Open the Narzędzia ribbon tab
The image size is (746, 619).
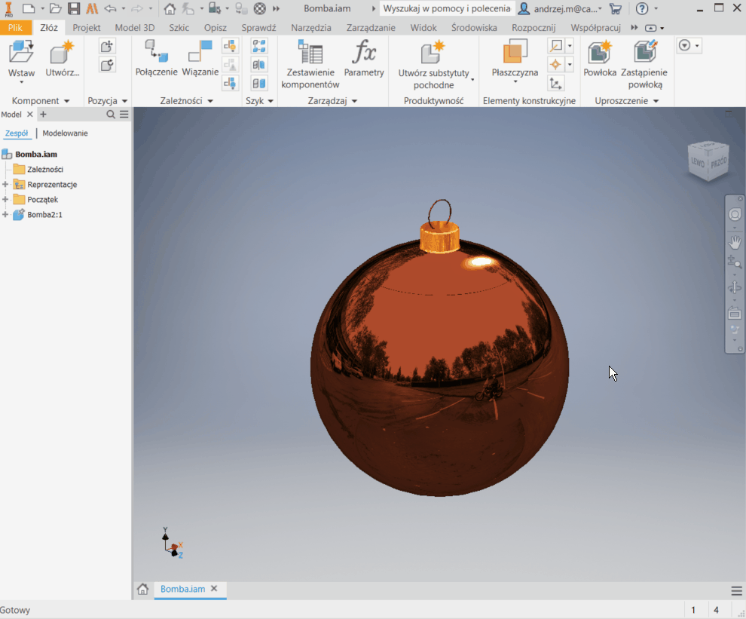[310, 28]
